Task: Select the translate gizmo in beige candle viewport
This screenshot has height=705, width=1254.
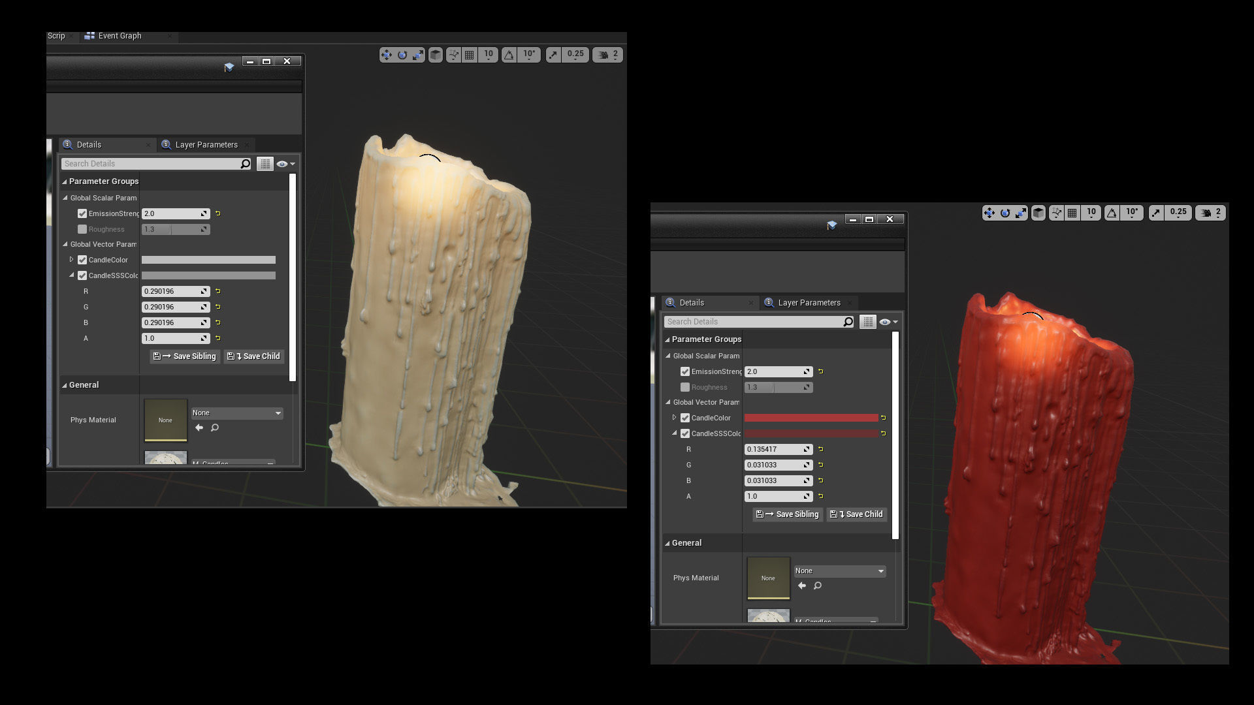Action: point(387,55)
